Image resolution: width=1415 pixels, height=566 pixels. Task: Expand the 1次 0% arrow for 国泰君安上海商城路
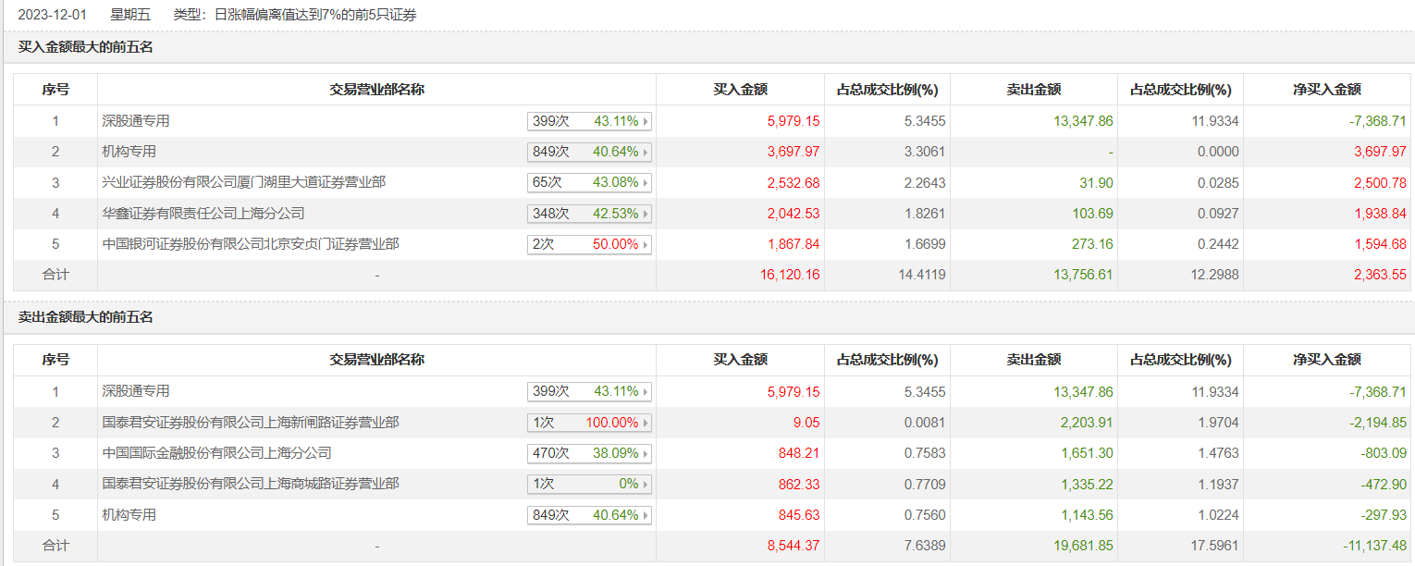tap(645, 485)
